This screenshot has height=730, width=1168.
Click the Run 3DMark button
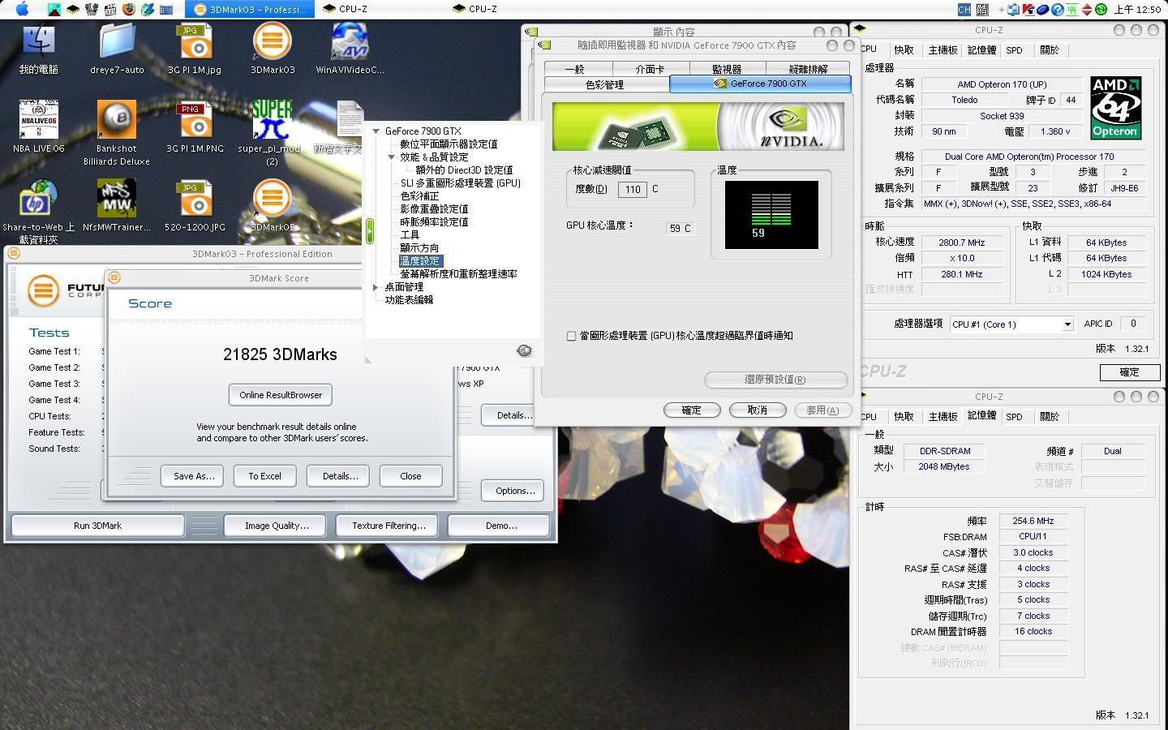coord(97,526)
